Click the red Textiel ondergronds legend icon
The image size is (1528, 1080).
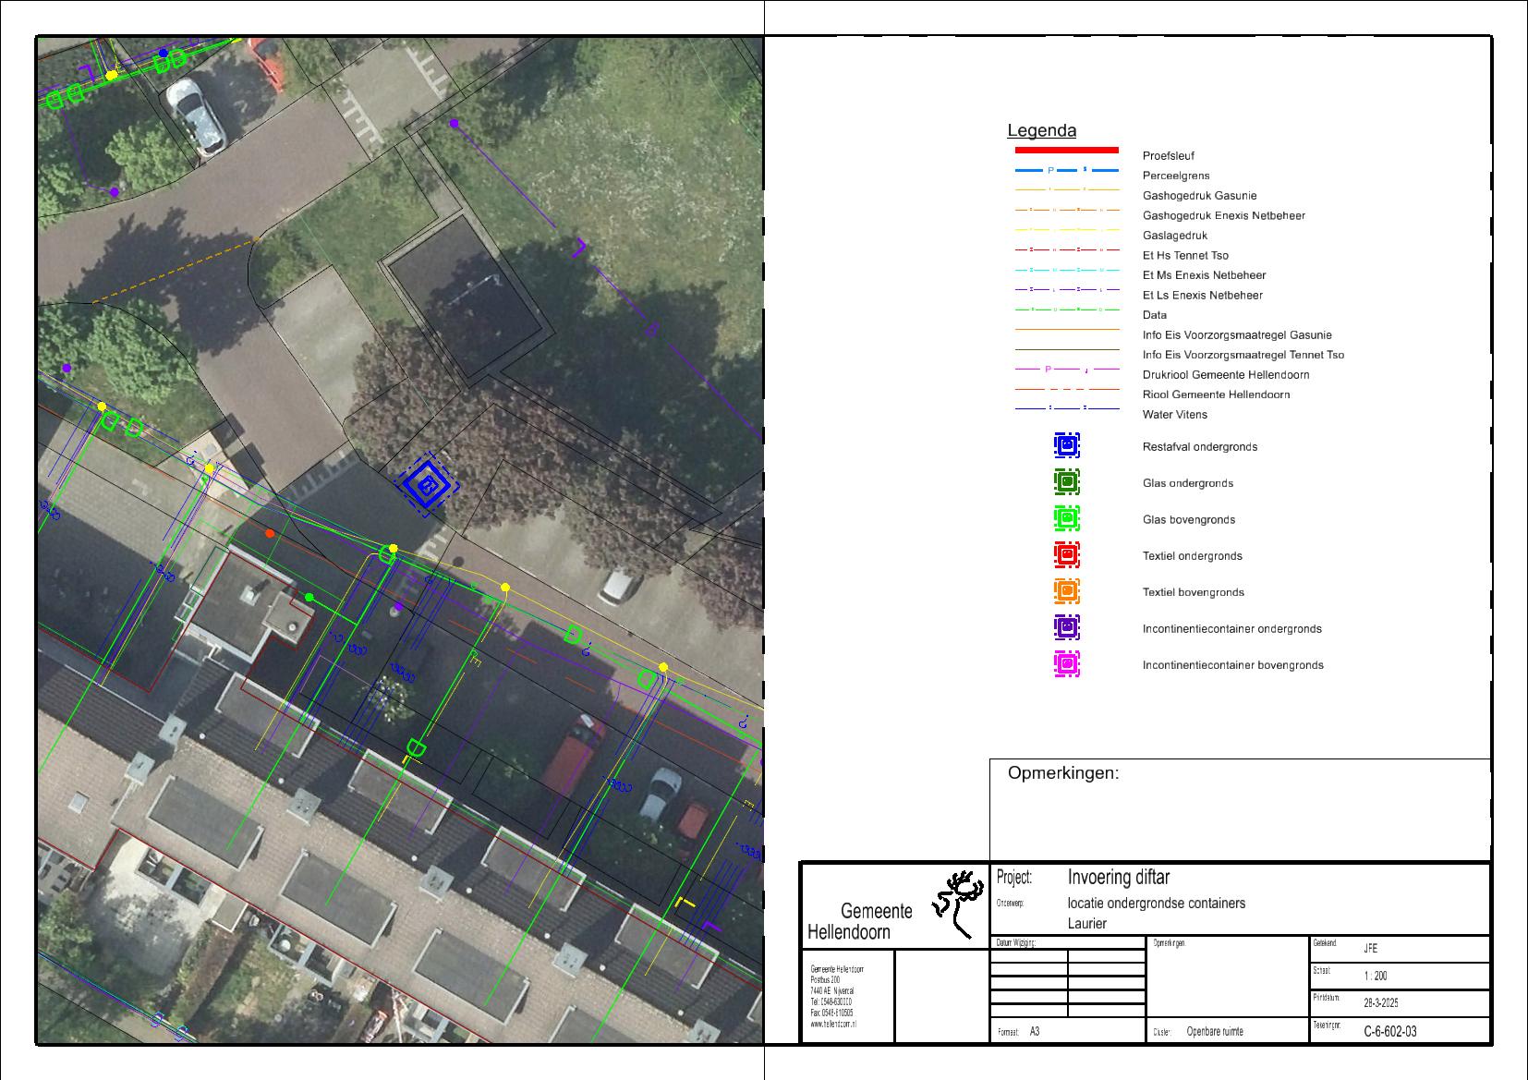coord(1067,555)
